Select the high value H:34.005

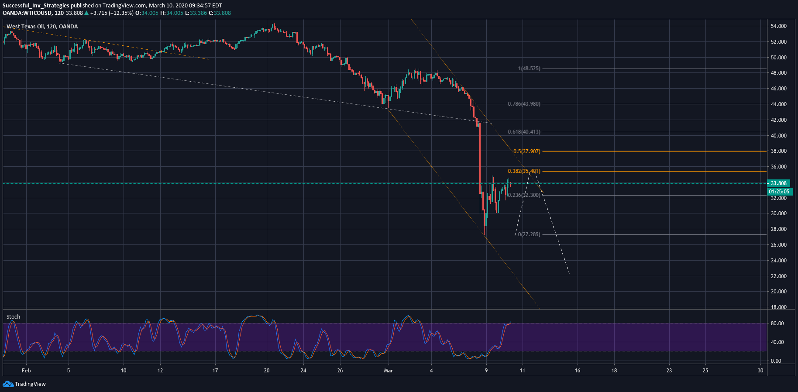click(172, 13)
